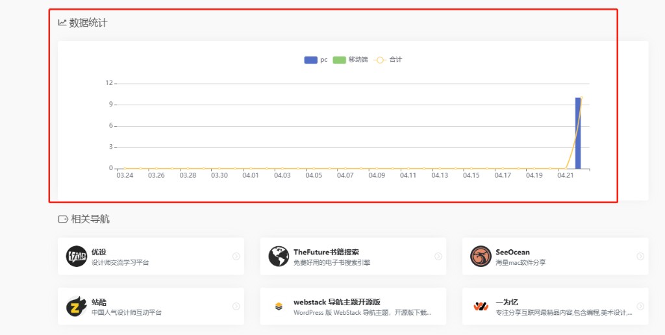Click the 04.11 axis label

pos(408,175)
